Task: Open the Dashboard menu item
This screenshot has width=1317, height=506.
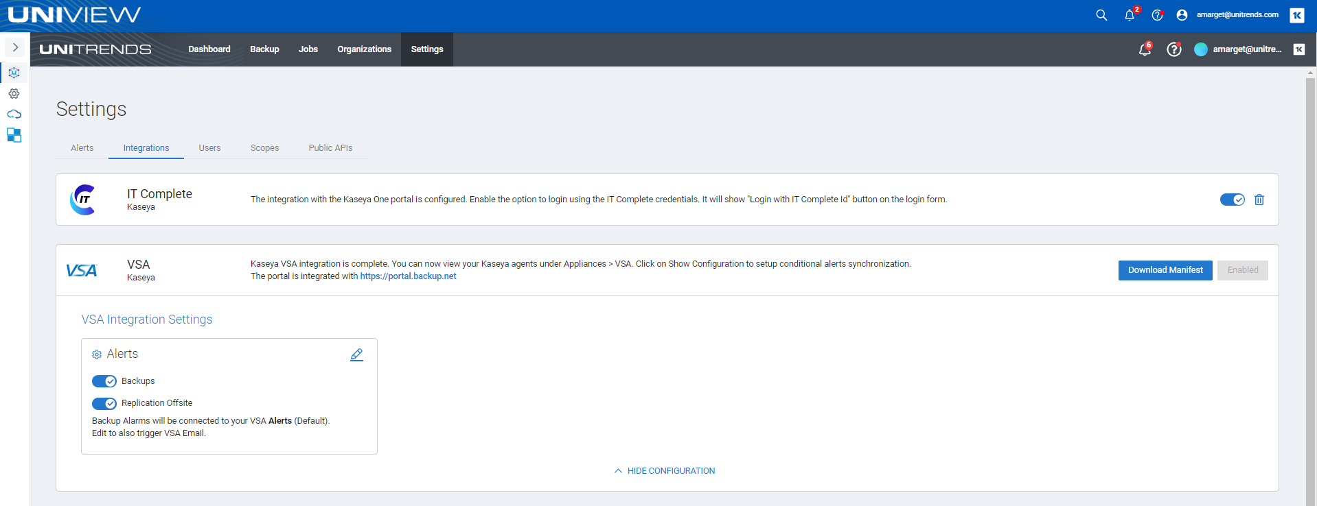Action: (209, 49)
